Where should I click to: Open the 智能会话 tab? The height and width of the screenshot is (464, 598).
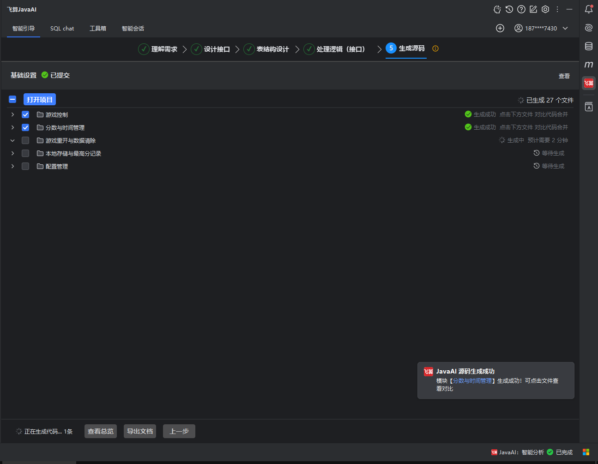pyautogui.click(x=133, y=29)
